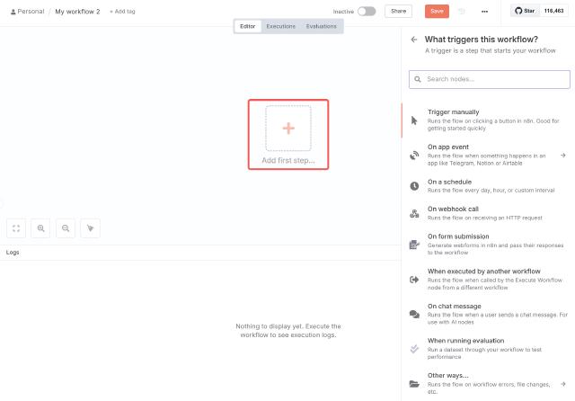Click the fit-to-view canvas icon
Viewport: 575px width, 401px height.
[x=16, y=228]
